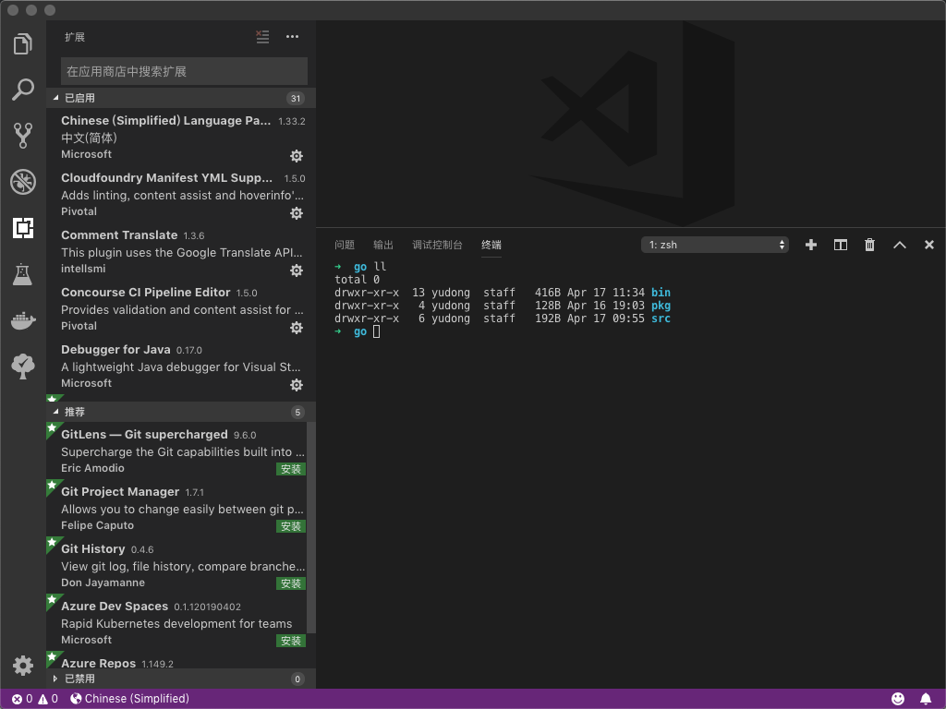
Task: Open the Explorer view in the activity bar
Action: 23,42
